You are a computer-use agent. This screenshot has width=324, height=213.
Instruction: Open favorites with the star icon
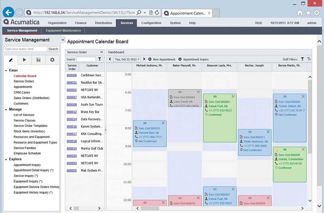pyautogui.click(x=308, y=13)
